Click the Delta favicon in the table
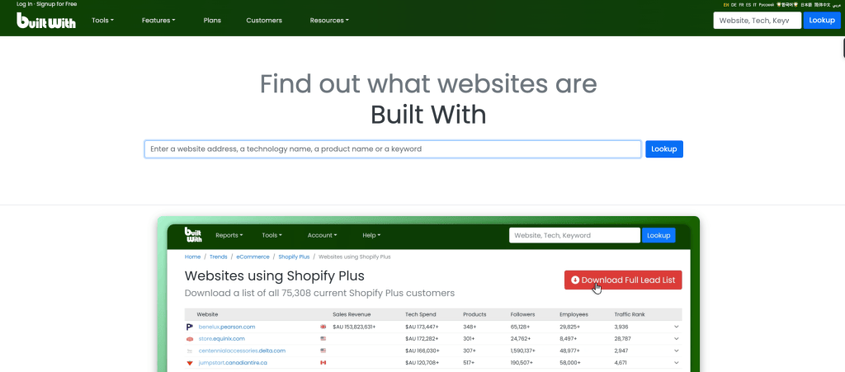This screenshot has width=845, height=372. click(189, 351)
